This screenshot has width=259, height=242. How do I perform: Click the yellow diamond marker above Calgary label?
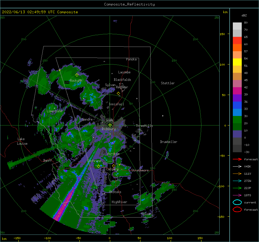[114, 166]
